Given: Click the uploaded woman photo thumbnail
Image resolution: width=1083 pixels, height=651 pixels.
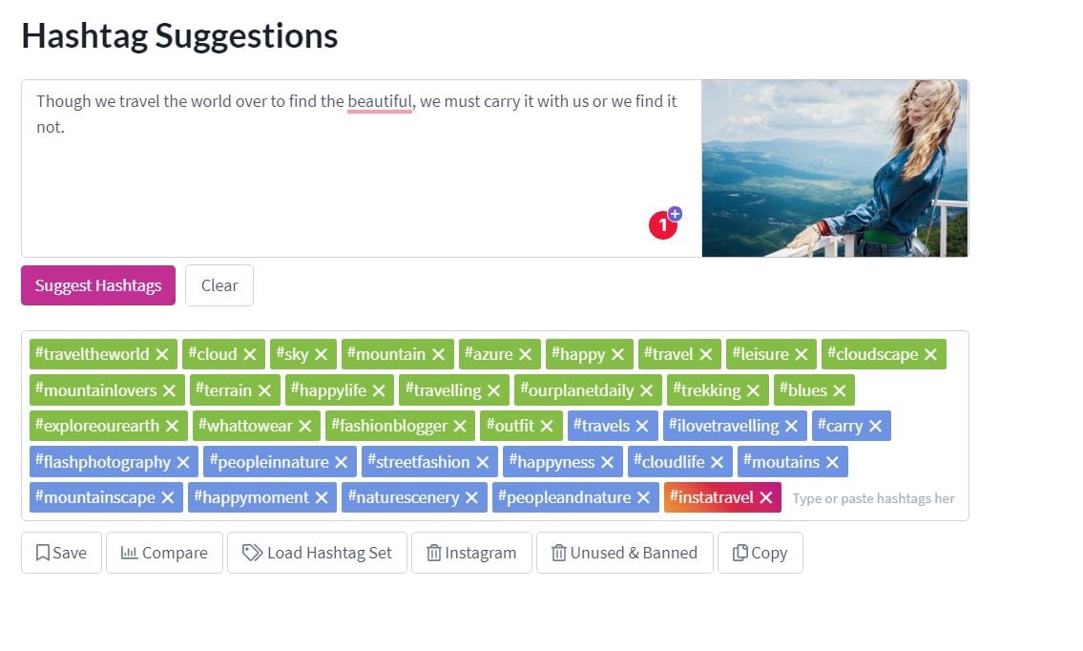Looking at the screenshot, I should coord(834,169).
